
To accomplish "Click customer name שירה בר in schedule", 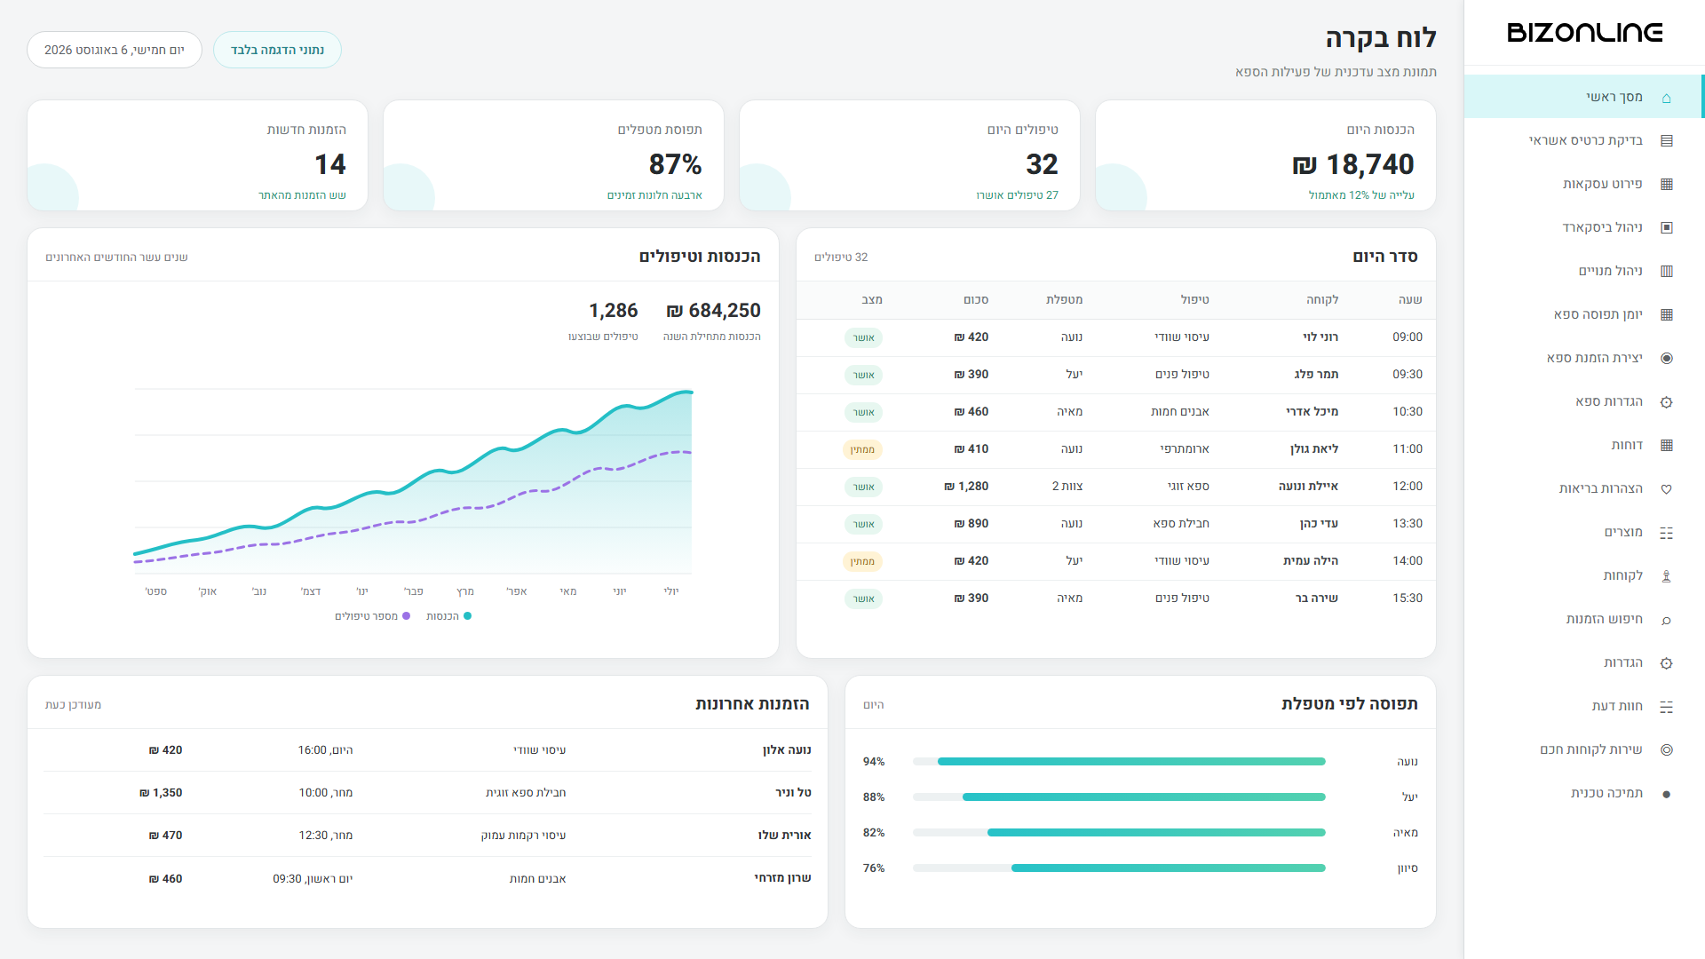I will (x=1317, y=598).
